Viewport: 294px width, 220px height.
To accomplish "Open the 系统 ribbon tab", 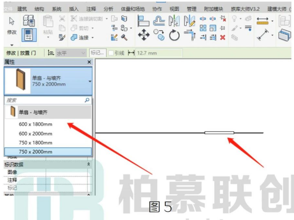I will 57,9.
